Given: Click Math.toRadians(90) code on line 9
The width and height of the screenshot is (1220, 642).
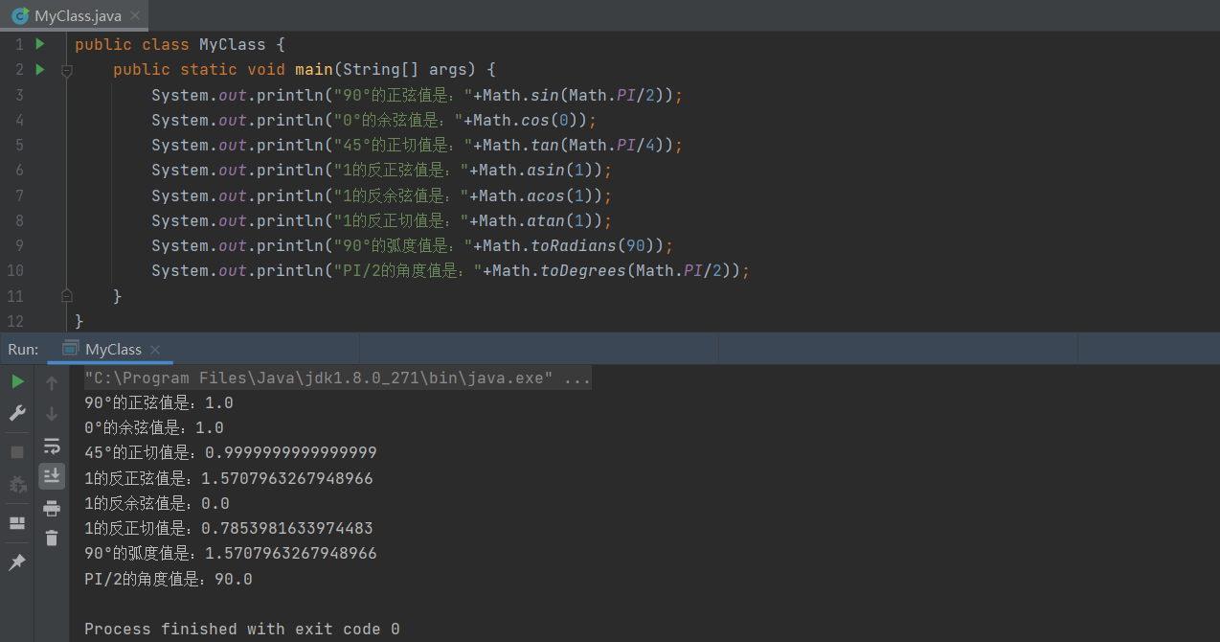Looking at the screenshot, I should click(570, 245).
